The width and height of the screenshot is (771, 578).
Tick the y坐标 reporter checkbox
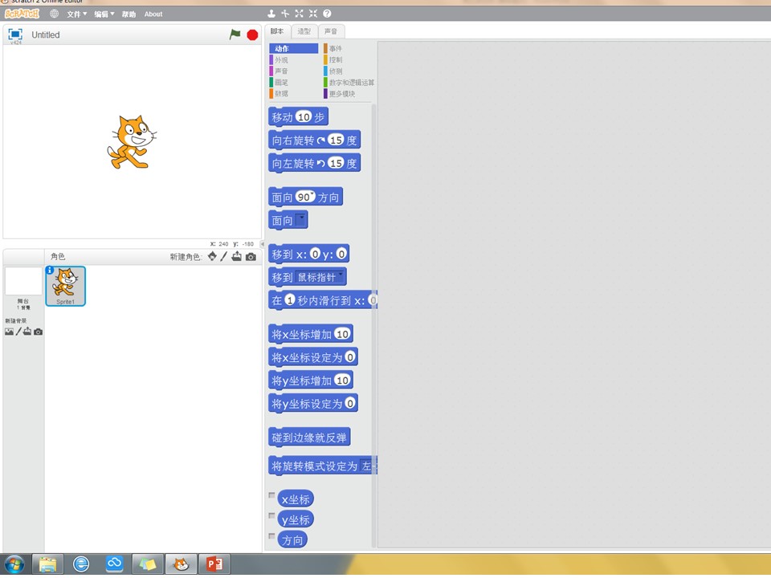272,517
